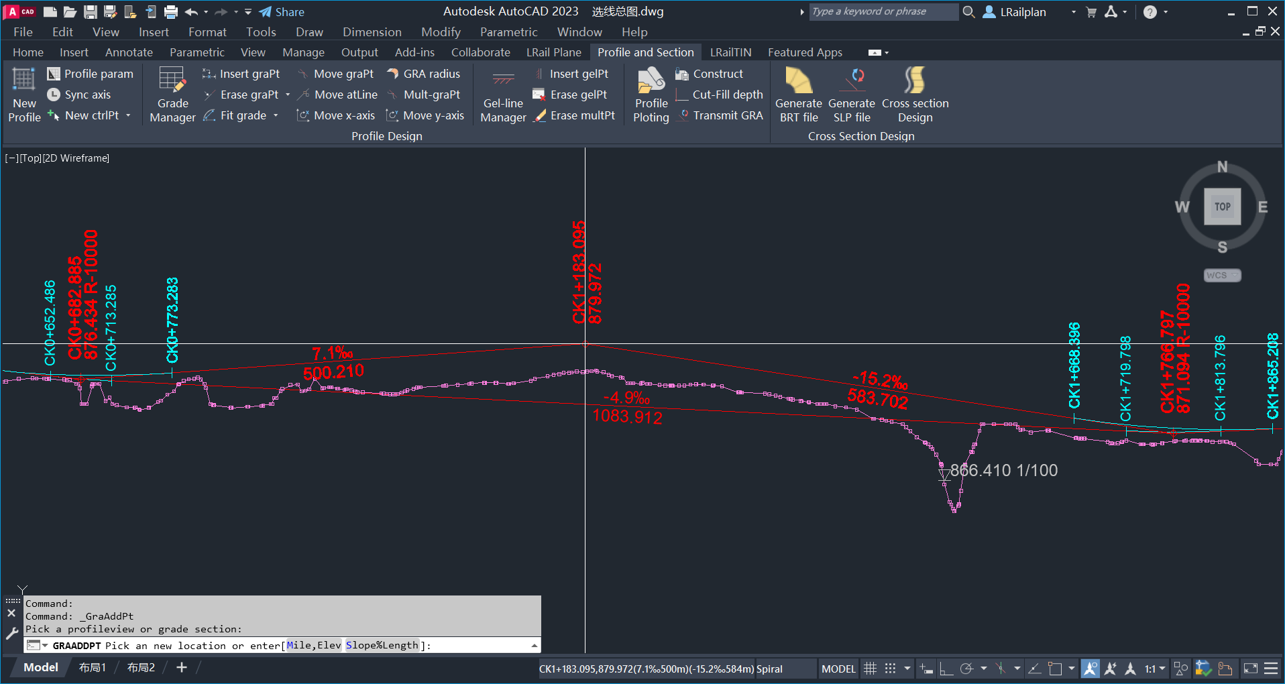
Task: Switch to the Annotate ribbon tab
Action: tap(129, 52)
